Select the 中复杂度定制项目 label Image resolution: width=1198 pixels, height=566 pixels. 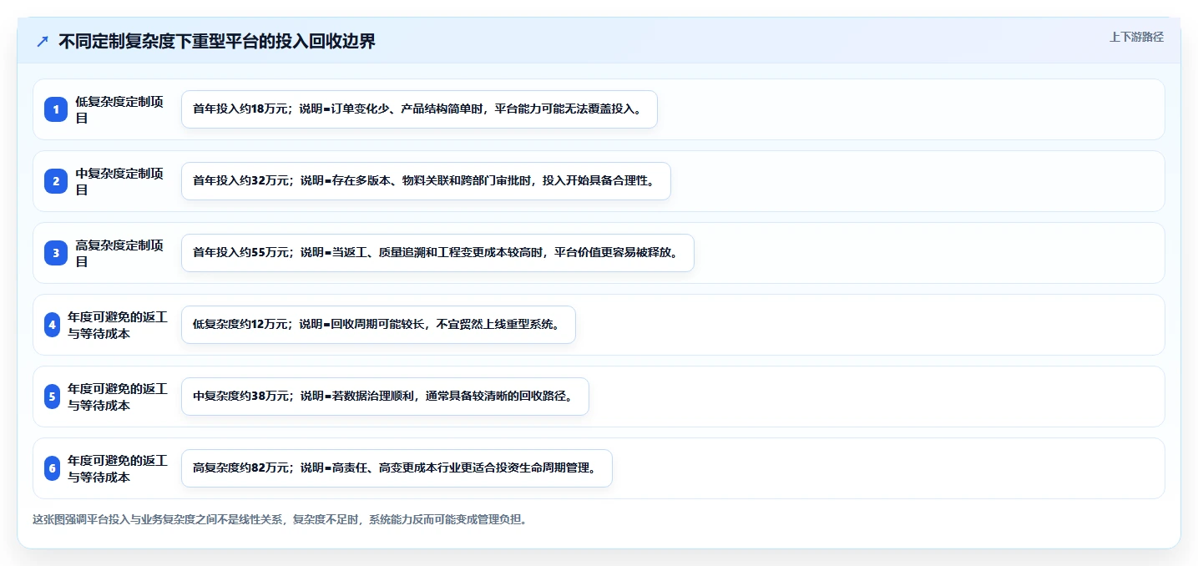click(119, 181)
